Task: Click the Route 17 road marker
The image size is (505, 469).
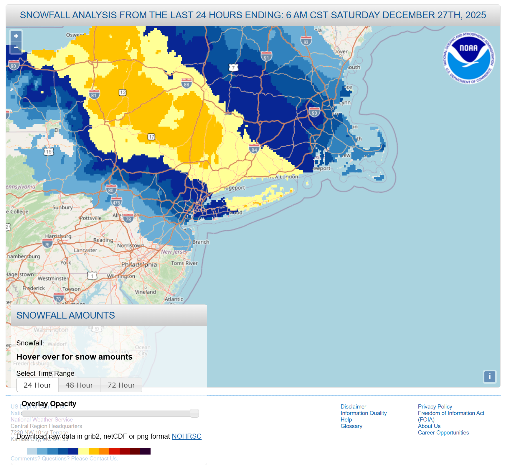Action: coord(151,137)
